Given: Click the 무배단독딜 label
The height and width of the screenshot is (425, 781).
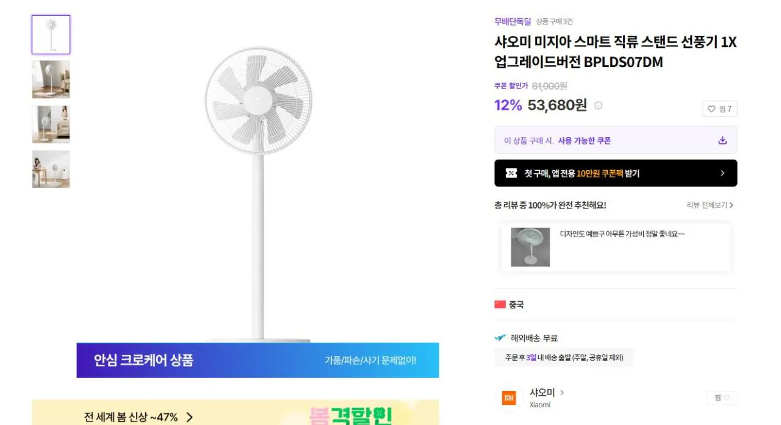Looking at the screenshot, I should 511,20.
